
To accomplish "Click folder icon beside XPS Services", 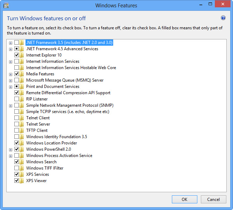I will [22, 174].
